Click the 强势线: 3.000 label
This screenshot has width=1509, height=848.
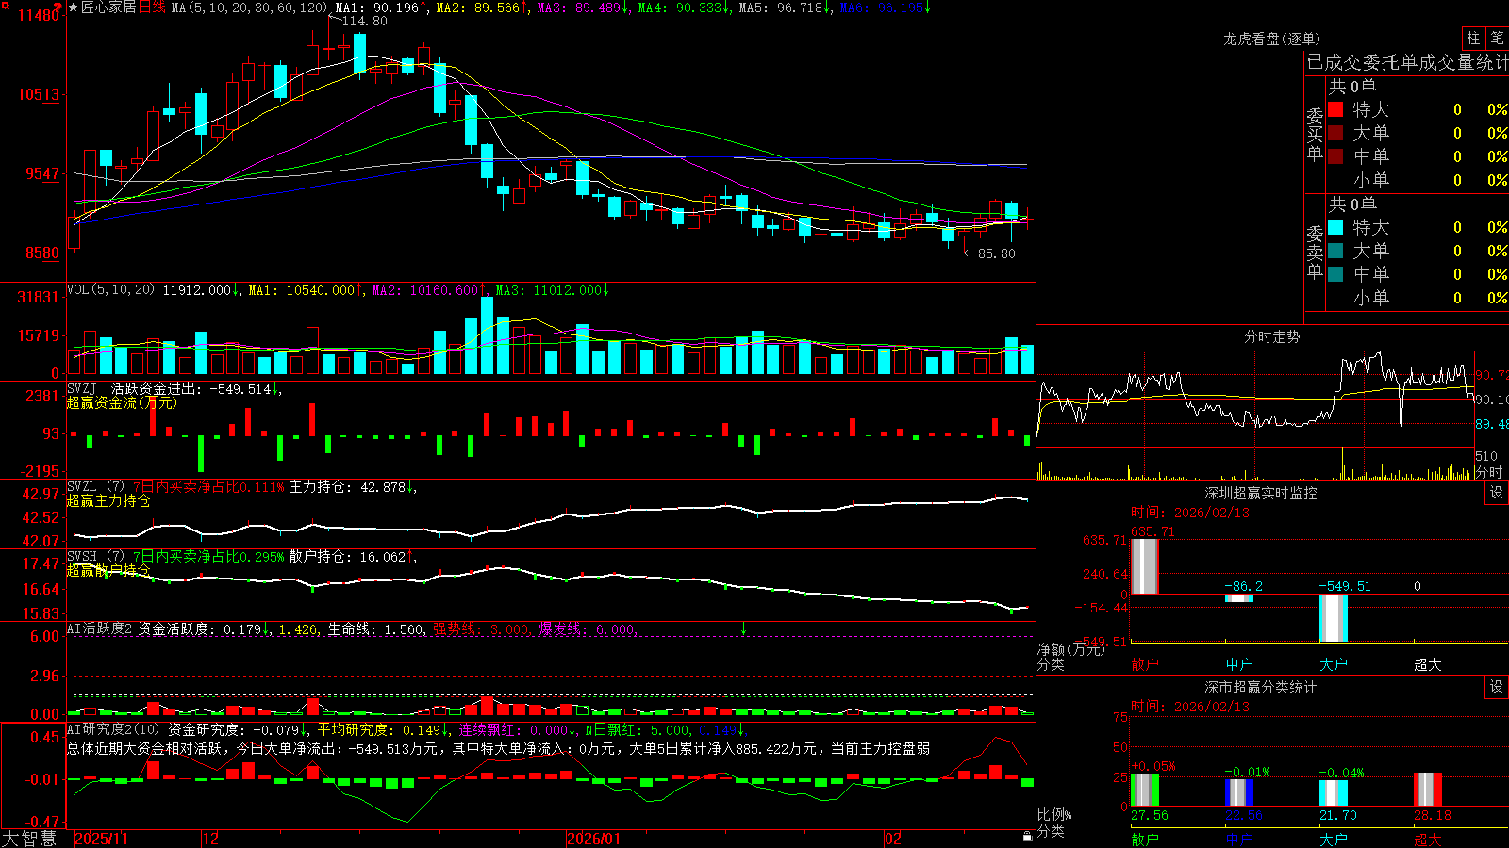[482, 628]
